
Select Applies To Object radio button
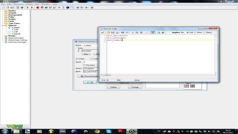tap(204, 32)
